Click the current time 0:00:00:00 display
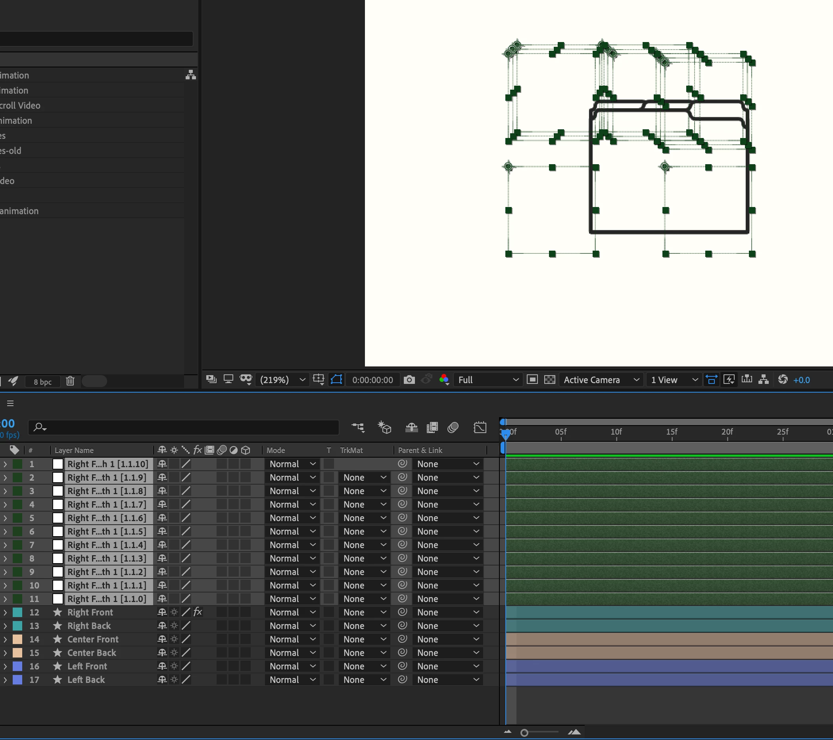Viewport: 833px width, 740px height. pos(372,380)
